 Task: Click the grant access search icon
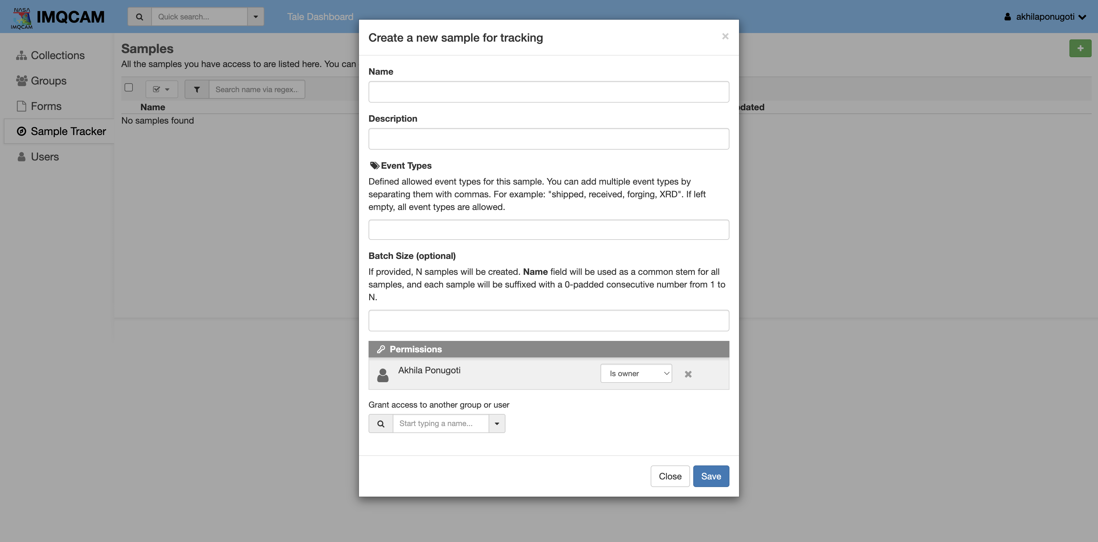[381, 423]
